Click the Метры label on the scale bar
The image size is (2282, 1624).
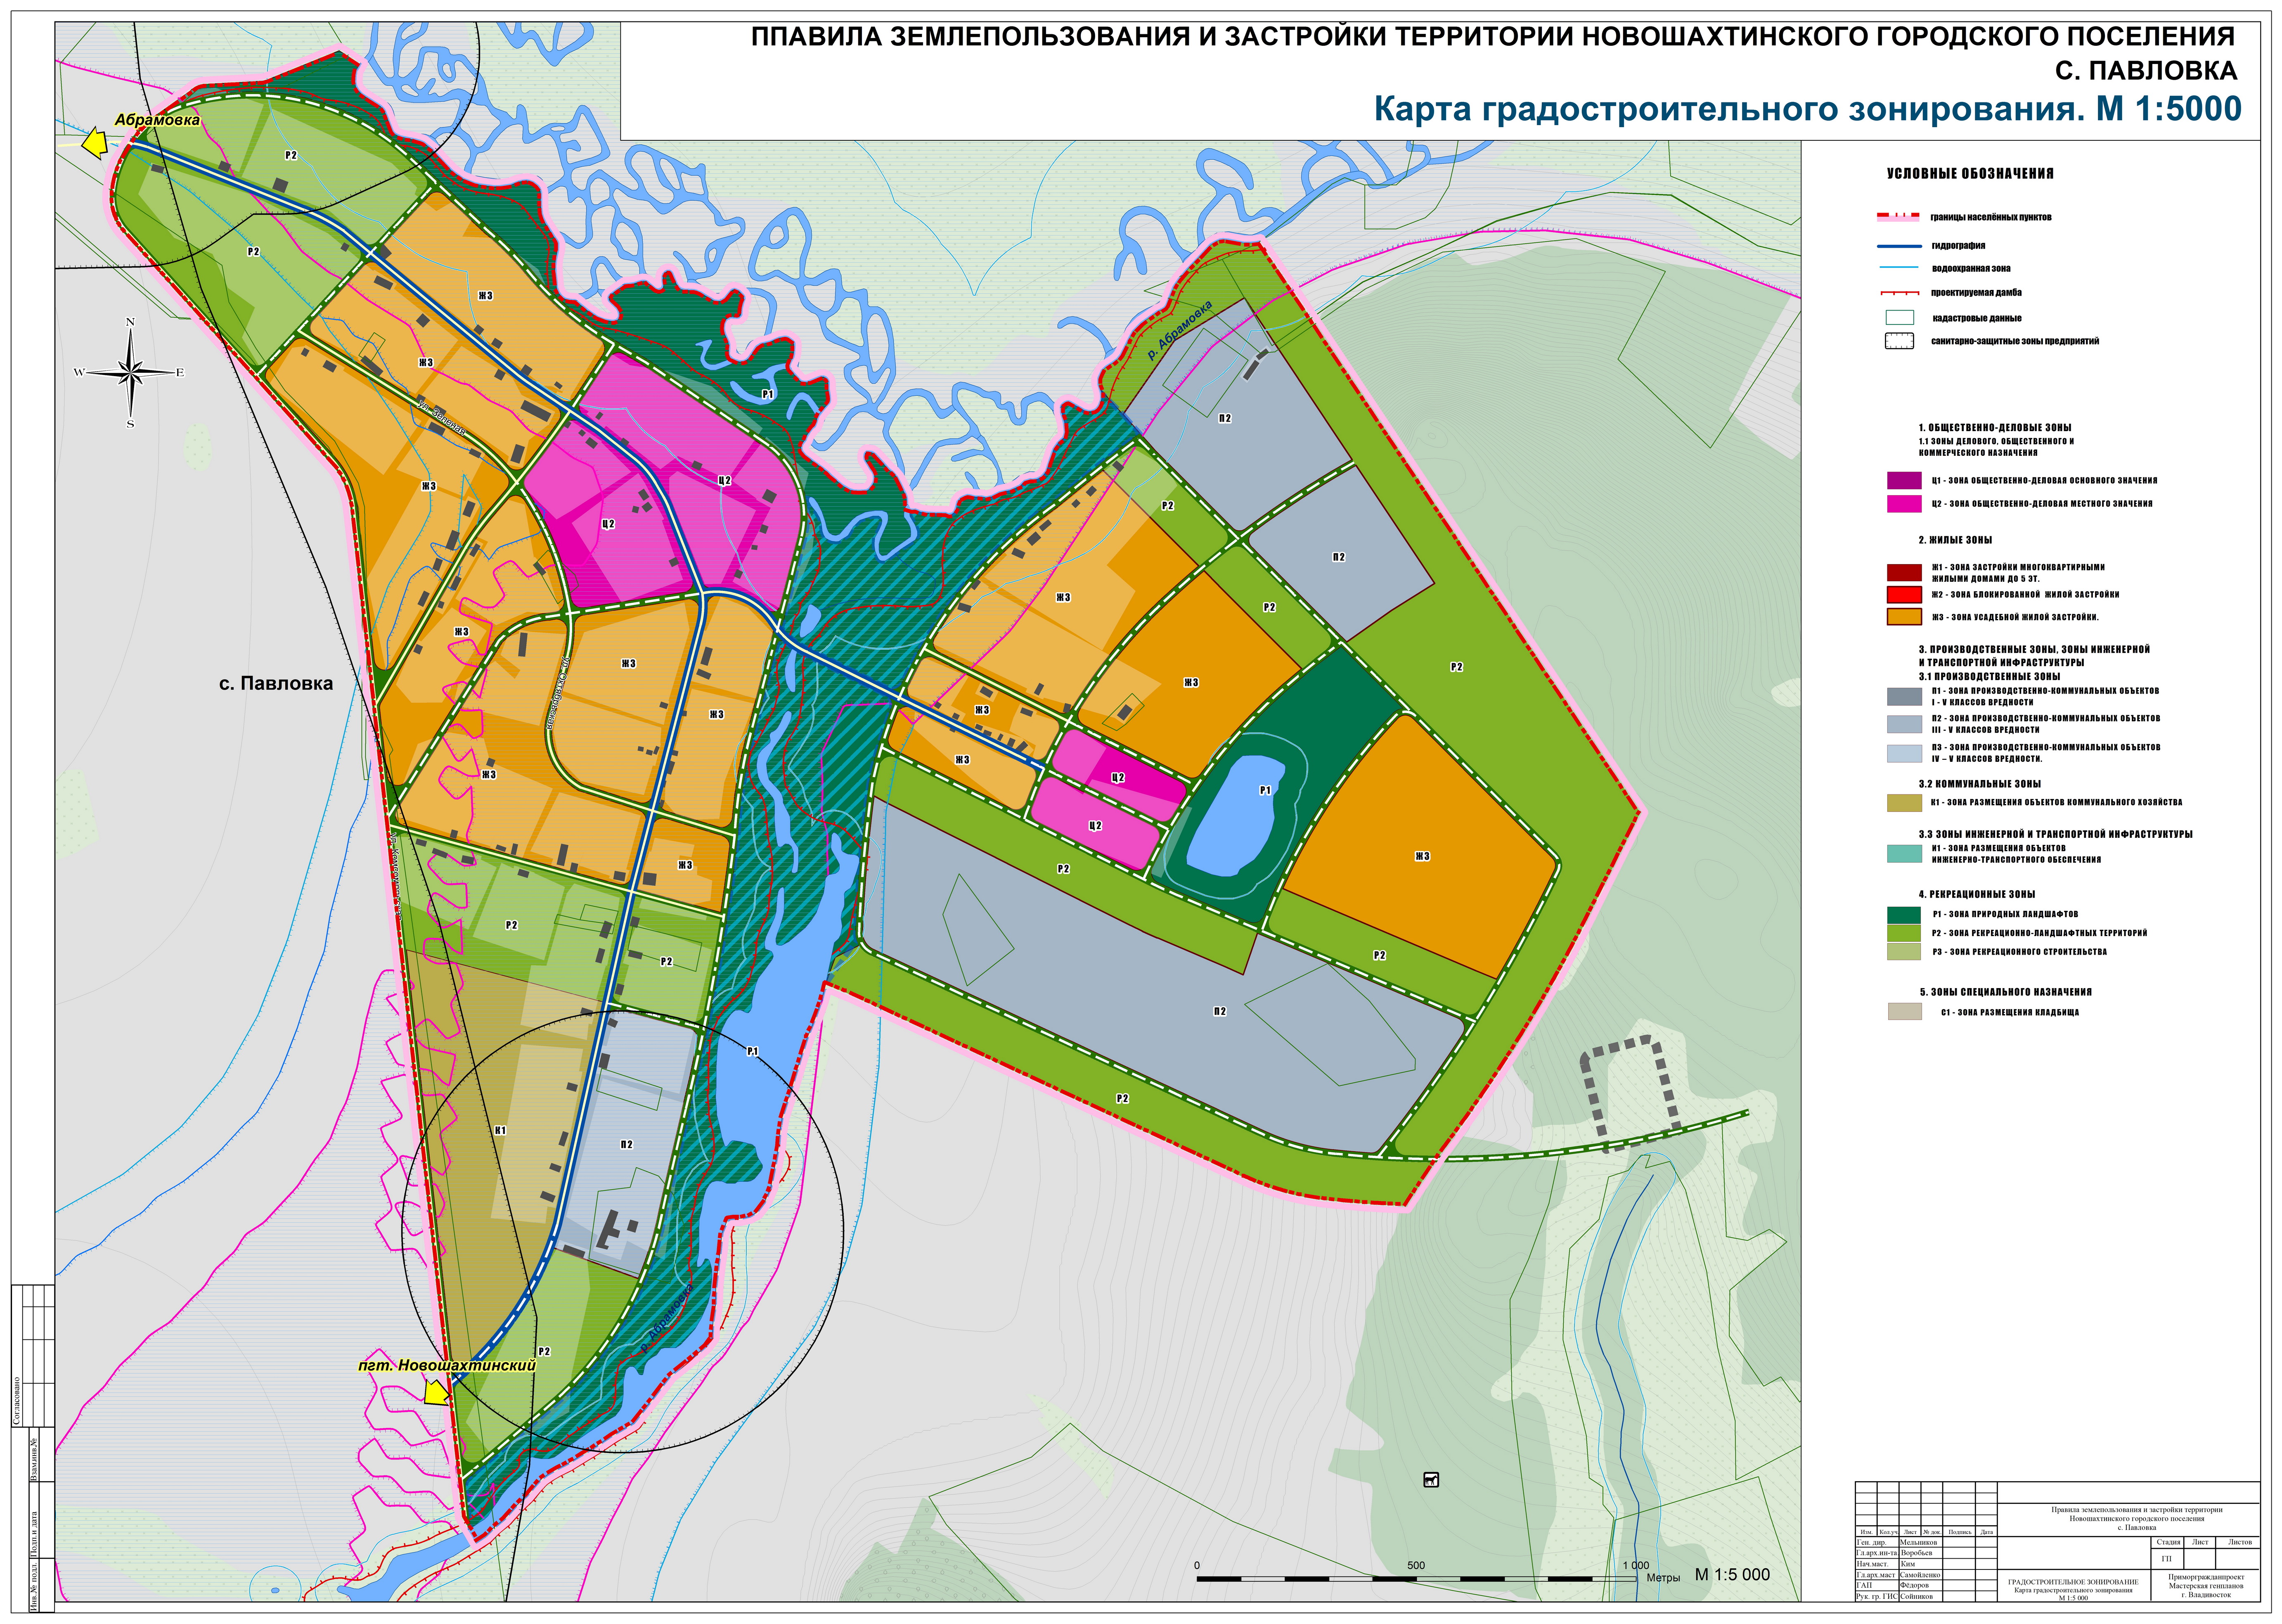[1663, 1578]
